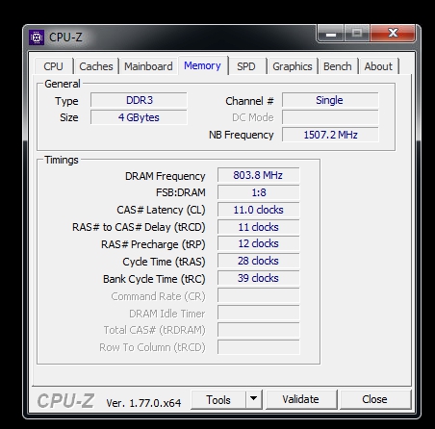This screenshot has width=435, height=429.
Task: Click the NB Frequency label
Action: pyautogui.click(x=242, y=135)
